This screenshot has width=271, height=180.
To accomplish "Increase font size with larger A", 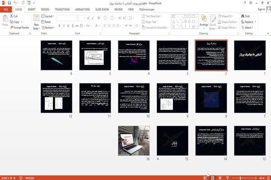I will point(89,18).
